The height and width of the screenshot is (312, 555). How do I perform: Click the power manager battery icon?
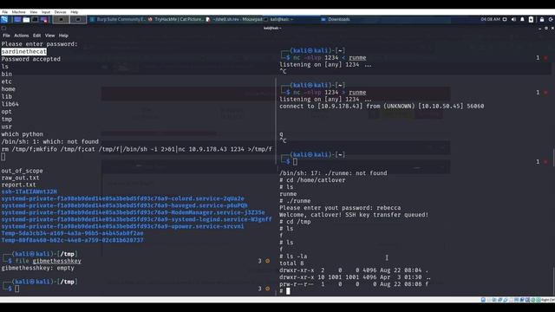[x=531, y=19]
